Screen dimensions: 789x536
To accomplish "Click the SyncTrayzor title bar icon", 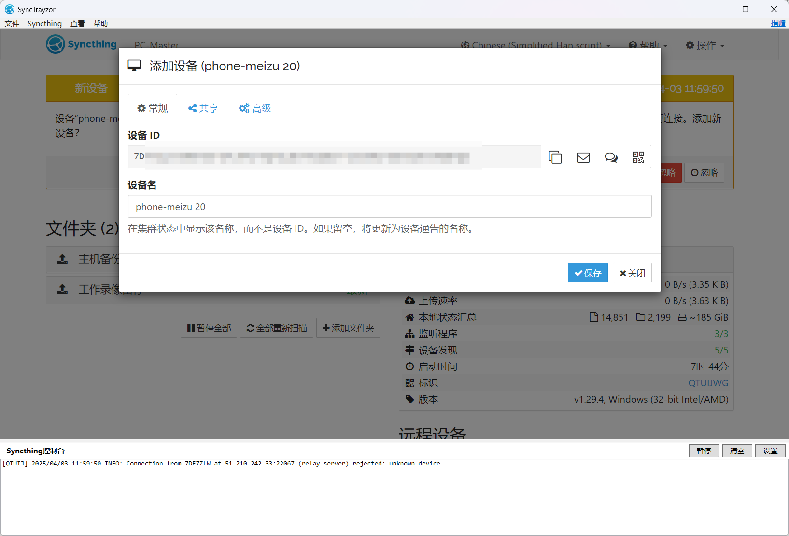I will click(x=9, y=9).
